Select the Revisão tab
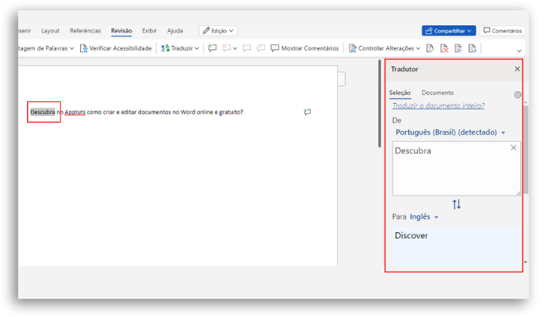 pyautogui.click(x=121, y=31)
